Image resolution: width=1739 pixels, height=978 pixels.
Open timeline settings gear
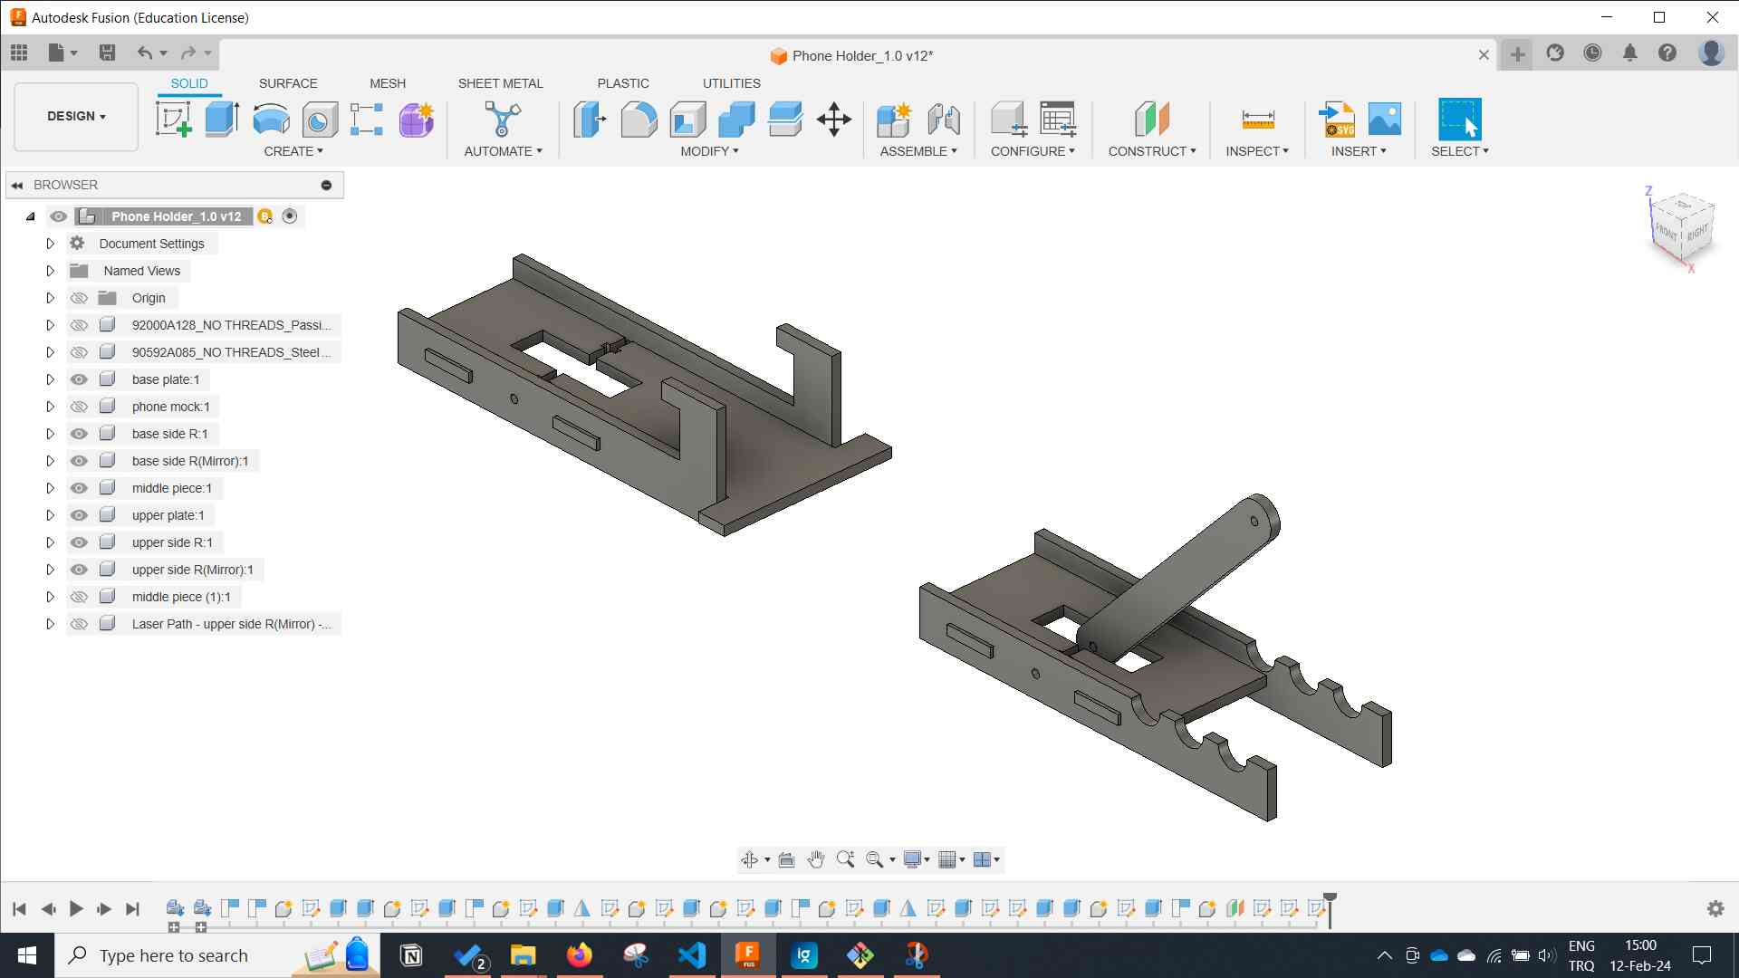point(1715,908)
